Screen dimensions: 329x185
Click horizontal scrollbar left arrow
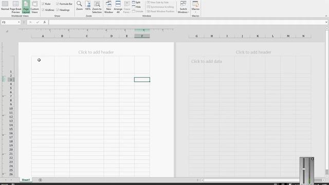click(x=202, y=180)
